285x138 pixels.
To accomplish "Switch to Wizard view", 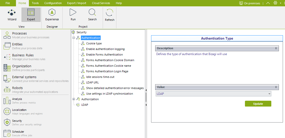I will (12, 15).
